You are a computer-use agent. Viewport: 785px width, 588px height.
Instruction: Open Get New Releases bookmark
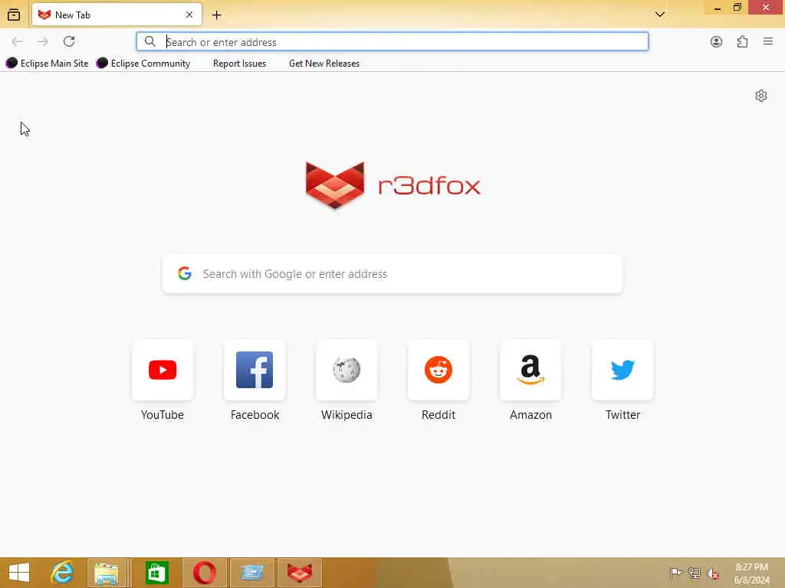(x=324, y=63)
